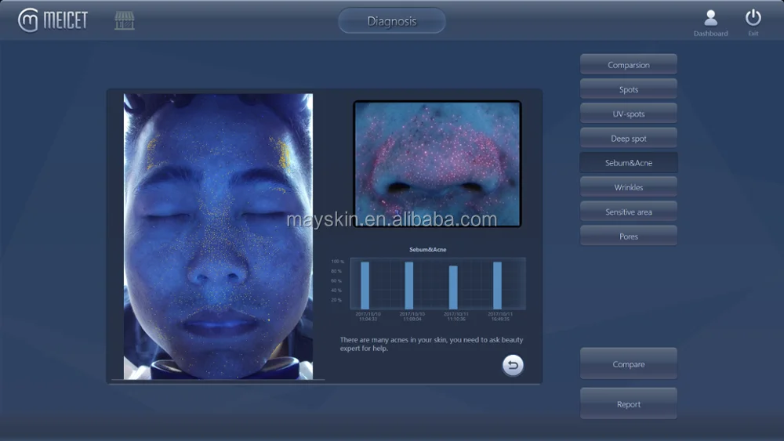Select the Diagnosis header tab

(x=392, y=21)
